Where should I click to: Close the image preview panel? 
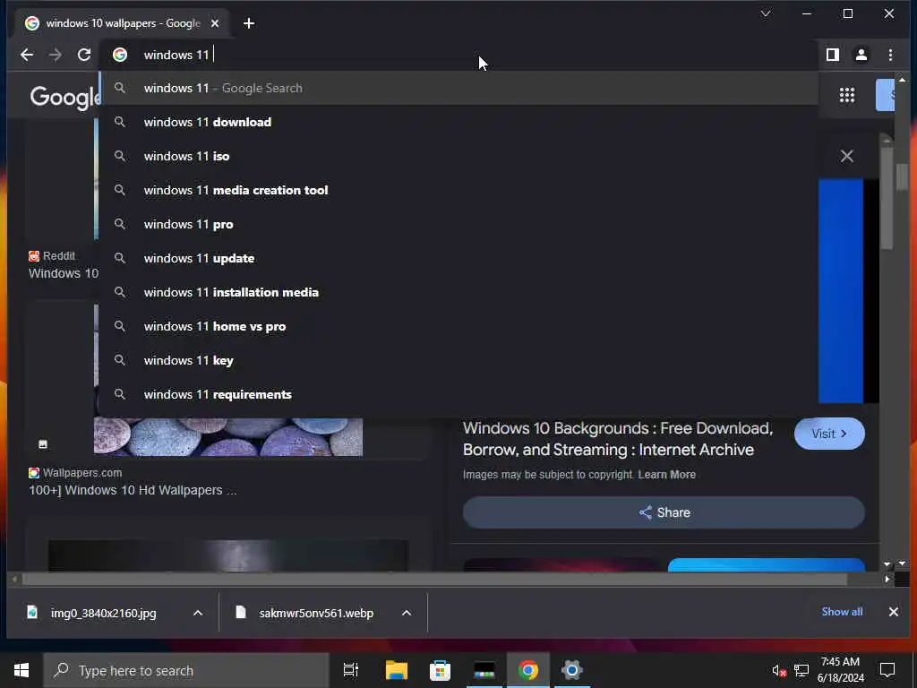coord(847,156)
